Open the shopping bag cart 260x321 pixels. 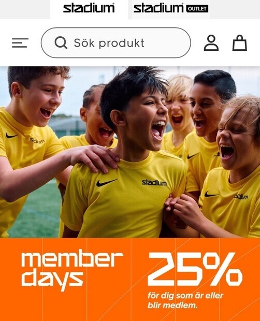coord(239,43)
